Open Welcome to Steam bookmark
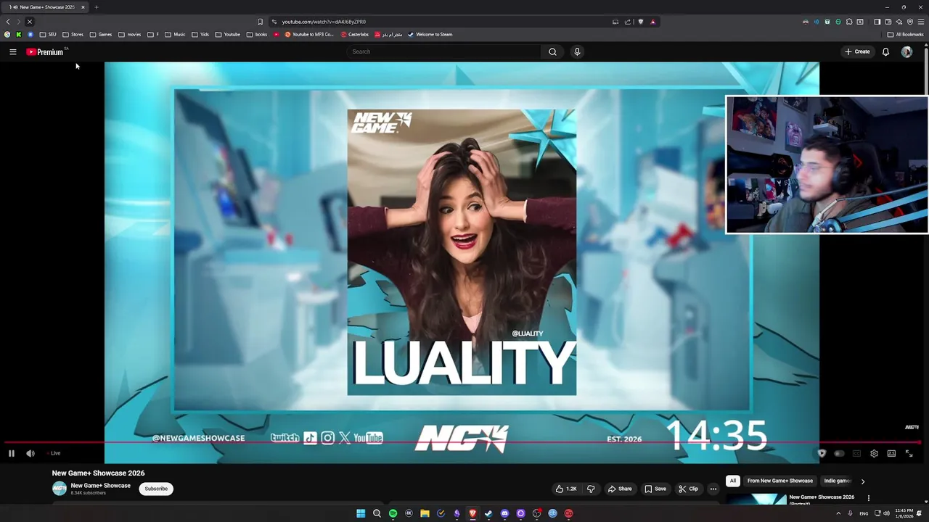This screenshot has width=929, height=522. tap(430, 34)
